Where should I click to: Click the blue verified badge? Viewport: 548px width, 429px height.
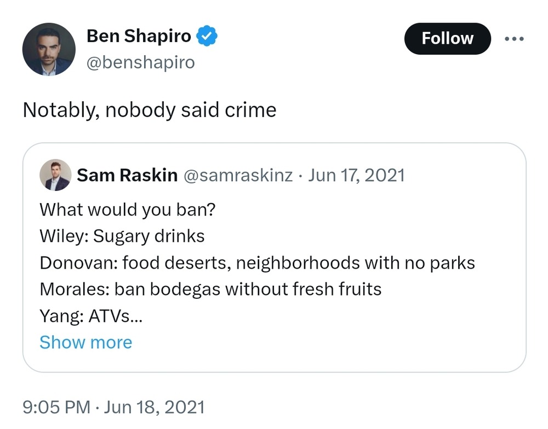208,37
